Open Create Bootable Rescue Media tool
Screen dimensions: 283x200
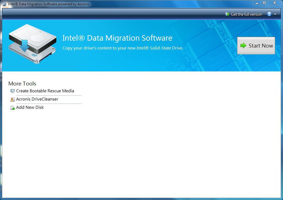click(45, 91)
